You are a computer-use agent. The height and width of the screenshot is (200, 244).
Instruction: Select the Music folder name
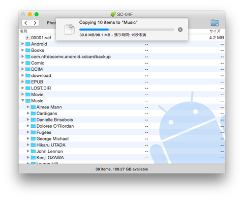click(x=37, y=101)
